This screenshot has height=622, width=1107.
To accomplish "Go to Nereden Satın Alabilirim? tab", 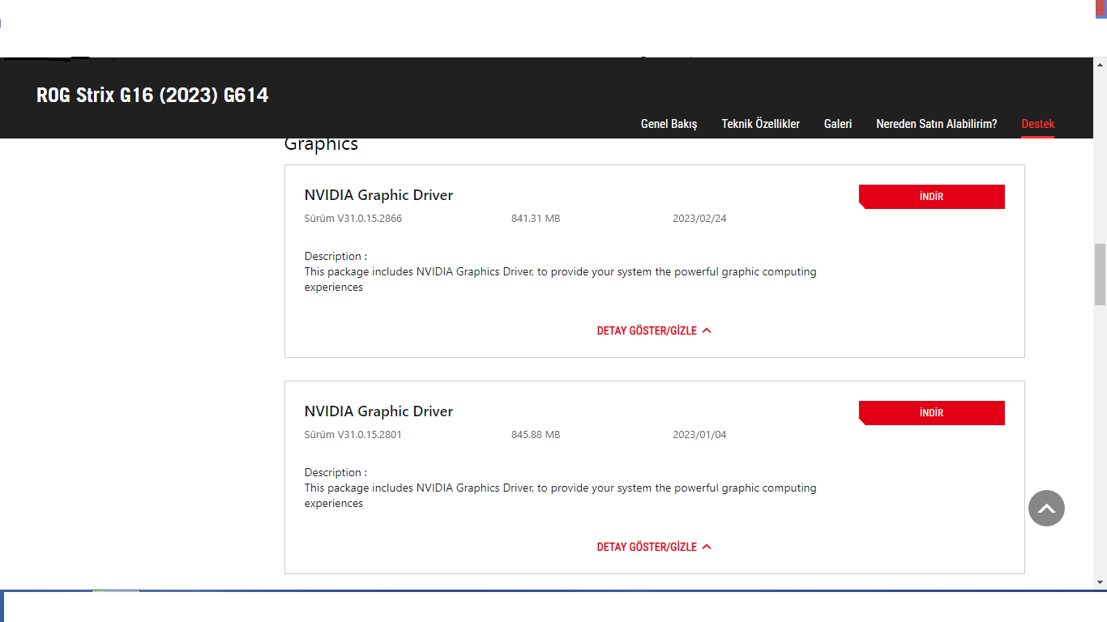I will tap(936, 124).
